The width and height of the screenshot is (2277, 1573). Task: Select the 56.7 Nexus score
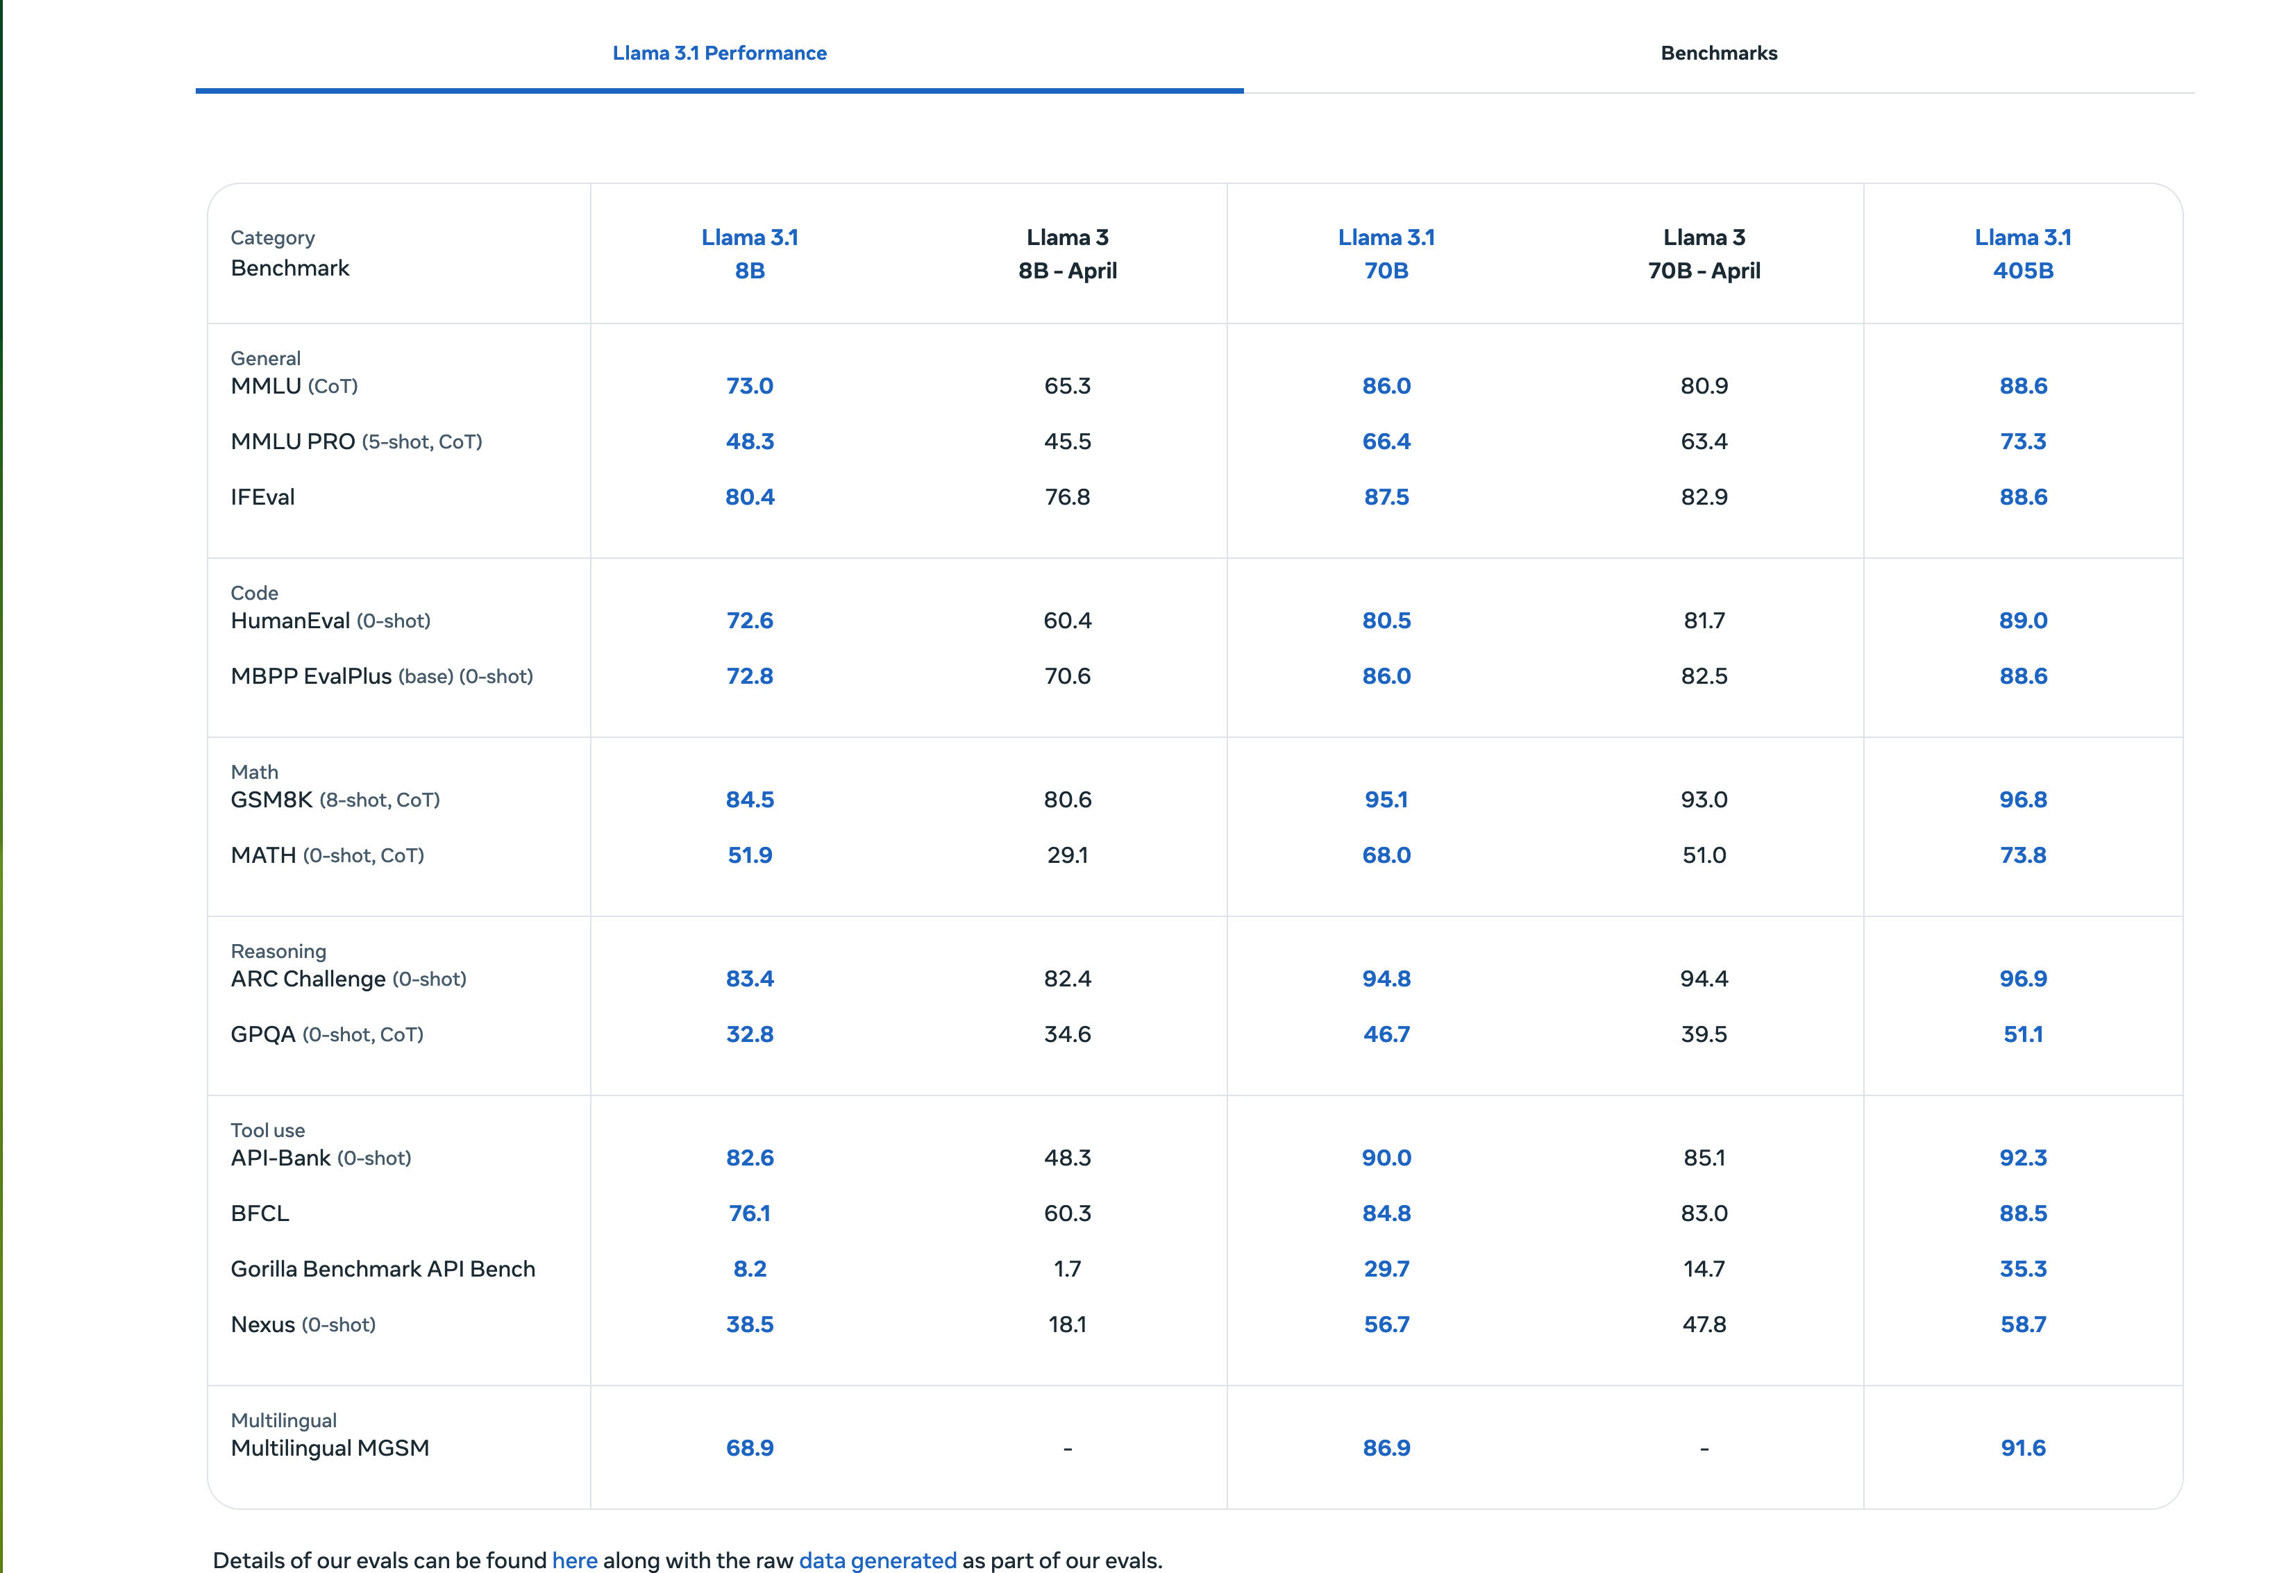(1386, 1324)
